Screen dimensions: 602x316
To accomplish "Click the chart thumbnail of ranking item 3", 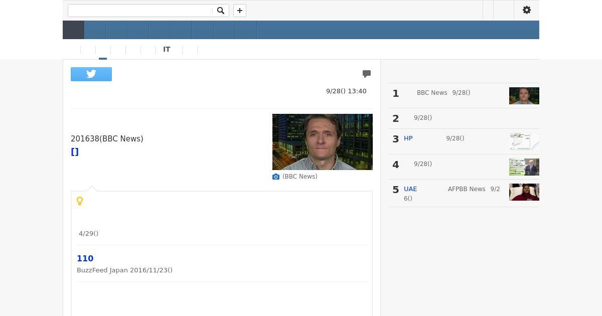I will (524, 141).
